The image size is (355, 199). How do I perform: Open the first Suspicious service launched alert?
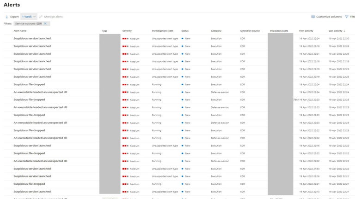point(32,38)
